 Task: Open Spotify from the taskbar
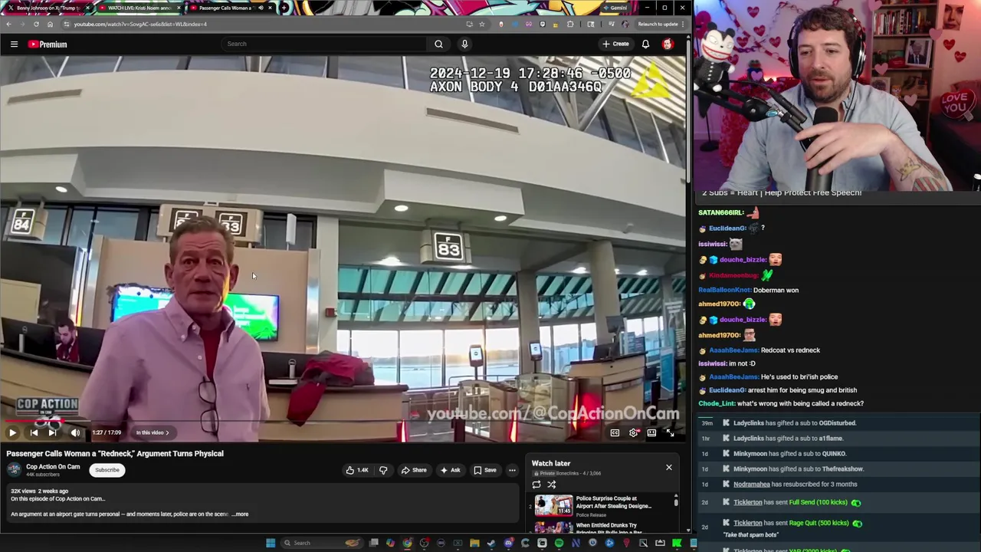[559, 543]
